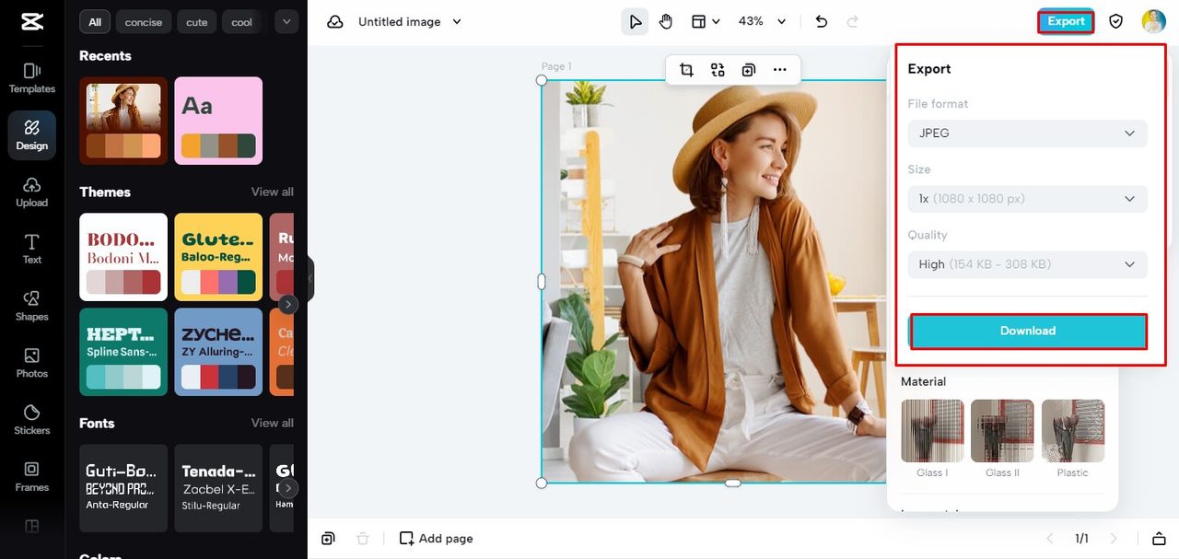Collapse the left design panel
The width and height of the screenshot is (1179, 559).
(310, 278)
